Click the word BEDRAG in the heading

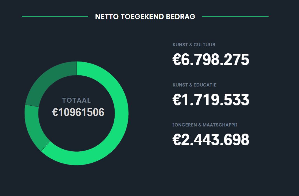pyautogui.click(x=180, y=17)
